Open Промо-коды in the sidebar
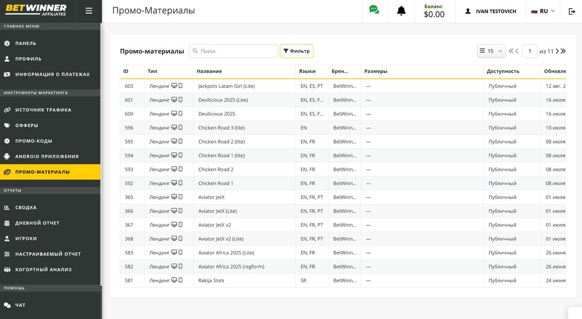582x319 pixels. point(34,141)
